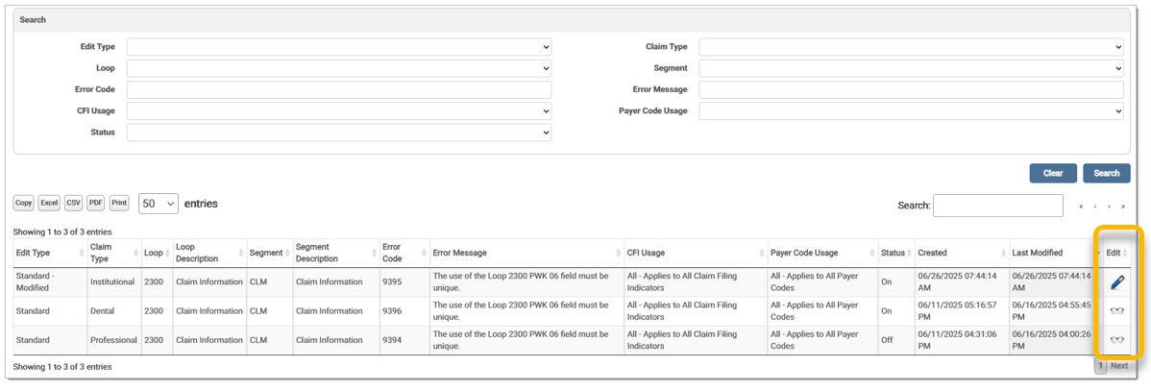Sort the table by Status column
This screenshot has width=1151, height=390.
[x=894, y=253]
